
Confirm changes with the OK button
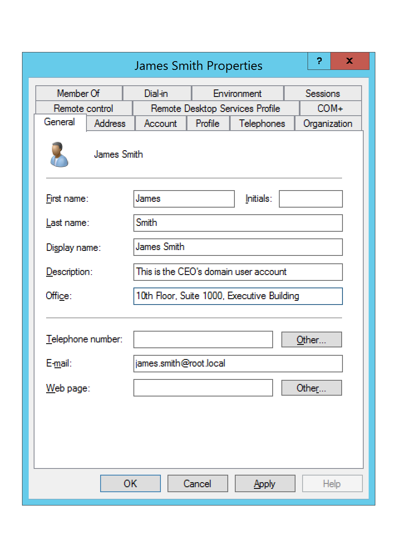(131, 483)
